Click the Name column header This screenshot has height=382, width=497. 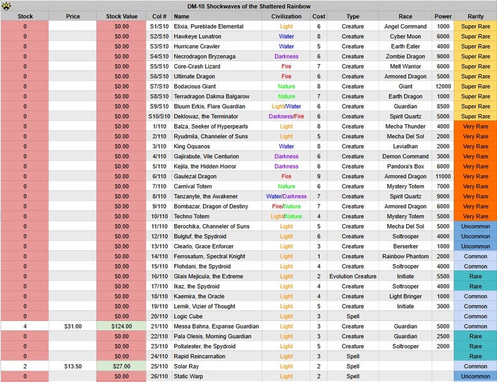pos(217,17)
